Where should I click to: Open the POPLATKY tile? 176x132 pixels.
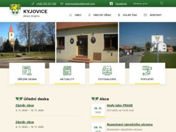[147, 73]
